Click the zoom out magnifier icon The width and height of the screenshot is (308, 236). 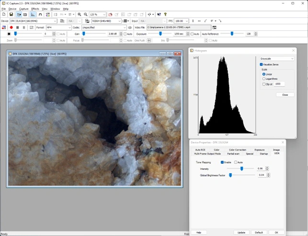click(86, 15)
